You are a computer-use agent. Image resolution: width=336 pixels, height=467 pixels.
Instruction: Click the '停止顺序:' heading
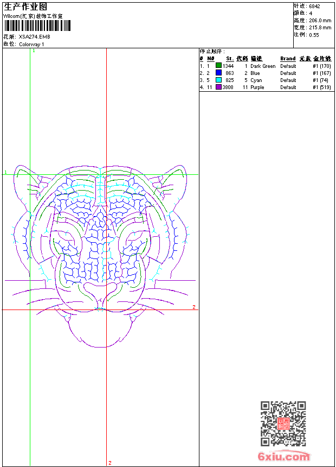pos(212,52)
